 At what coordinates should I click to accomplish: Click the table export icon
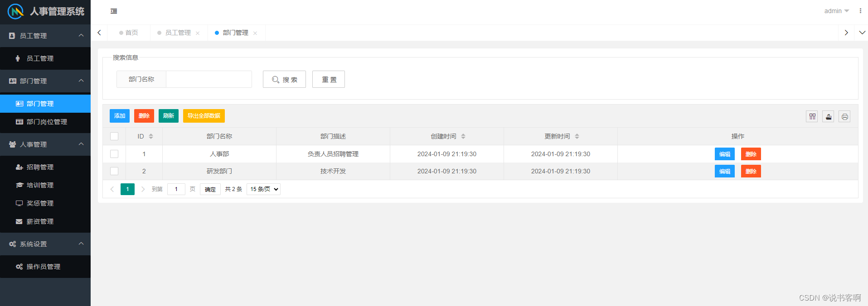click(829, 117)
